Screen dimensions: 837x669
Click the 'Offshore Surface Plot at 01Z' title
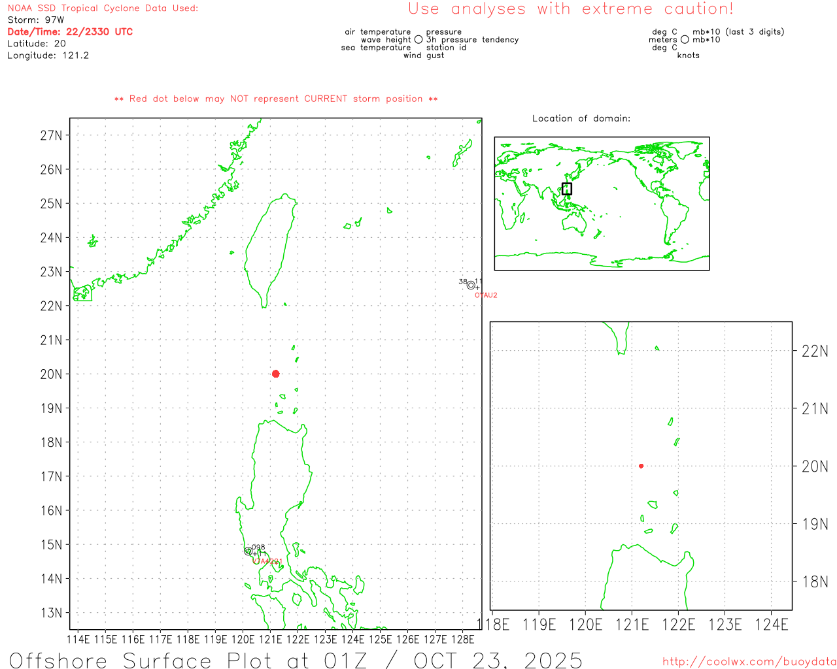296,660
